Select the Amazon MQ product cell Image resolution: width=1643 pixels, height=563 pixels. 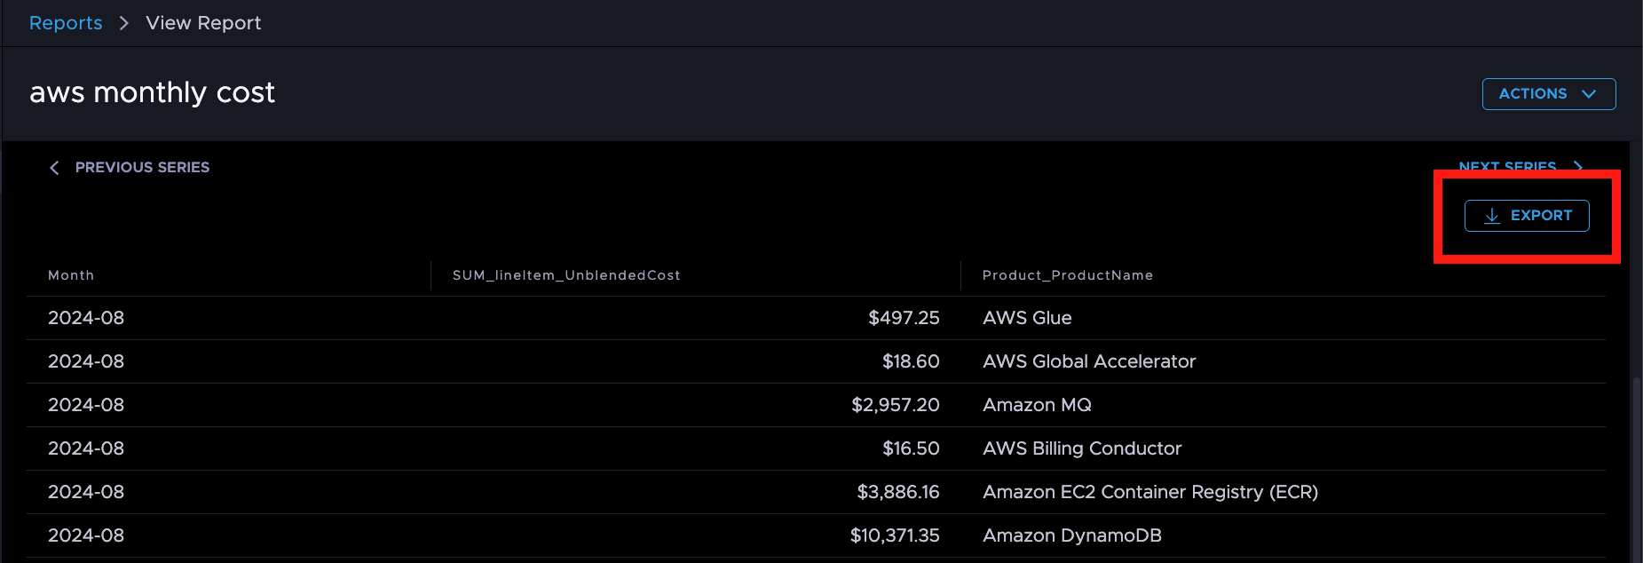pos(1037,405)
